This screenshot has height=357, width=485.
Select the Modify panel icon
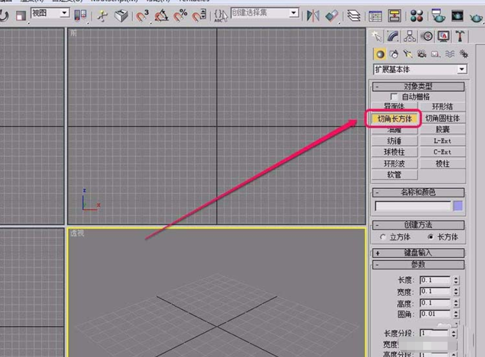pos(392,36)
